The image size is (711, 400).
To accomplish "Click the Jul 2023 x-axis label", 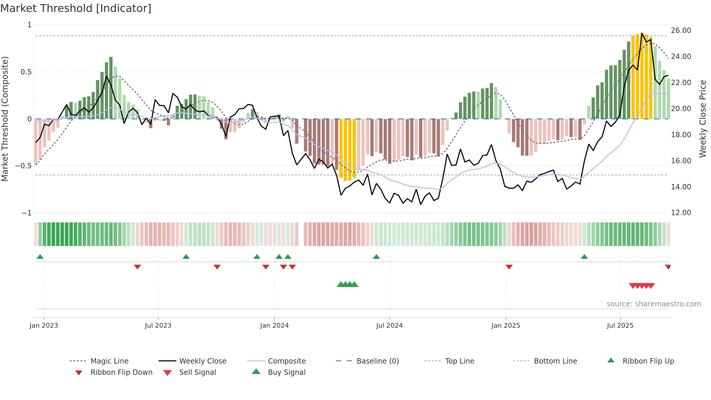I will 158,325.
